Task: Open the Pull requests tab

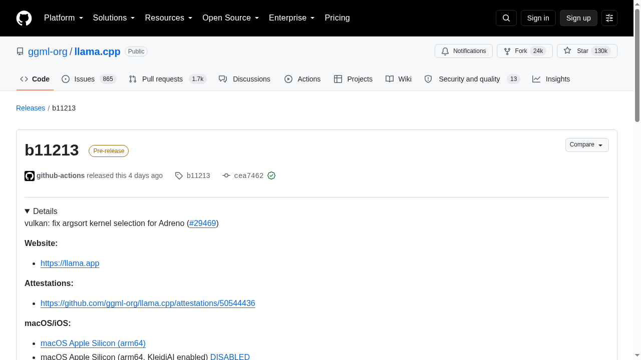Action: [168, 79]
